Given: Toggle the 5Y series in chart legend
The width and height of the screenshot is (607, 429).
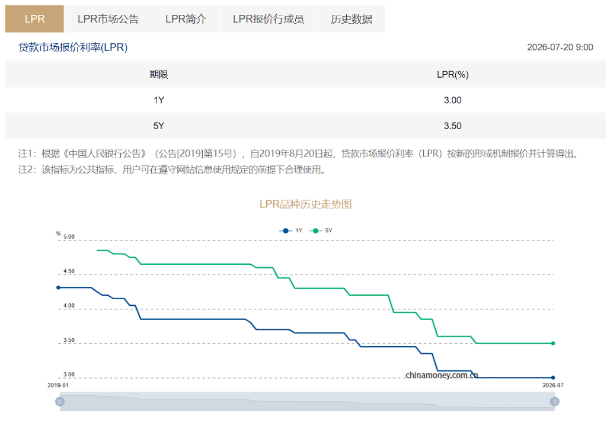Looking at the screenshot, I should point(321,230).
